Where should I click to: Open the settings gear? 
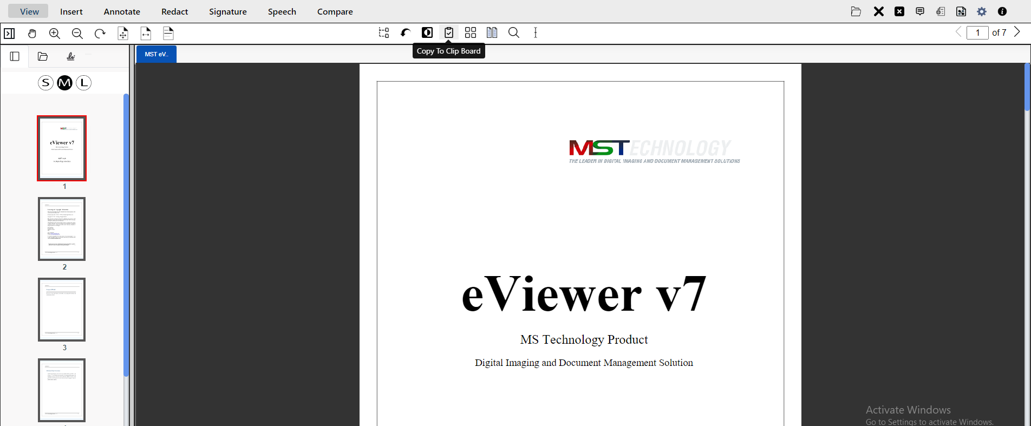tap(982, 11)
